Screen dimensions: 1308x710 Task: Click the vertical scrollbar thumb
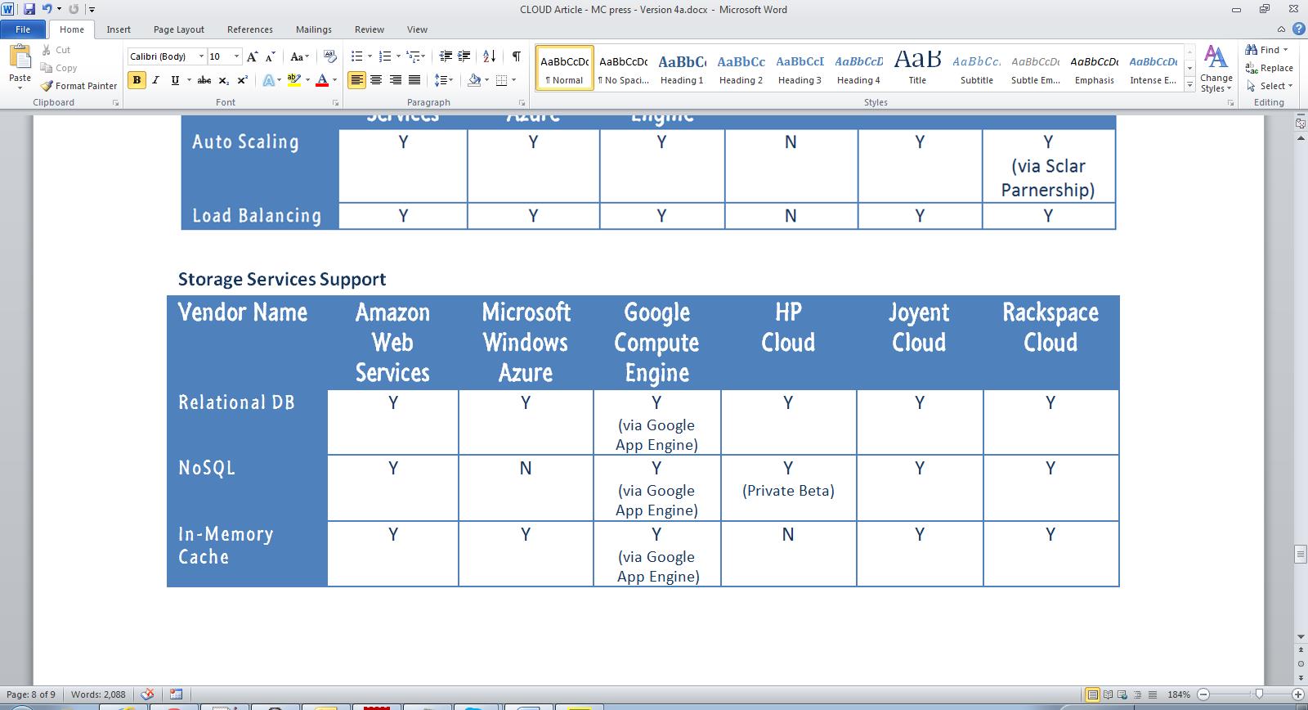point(1301,555)
